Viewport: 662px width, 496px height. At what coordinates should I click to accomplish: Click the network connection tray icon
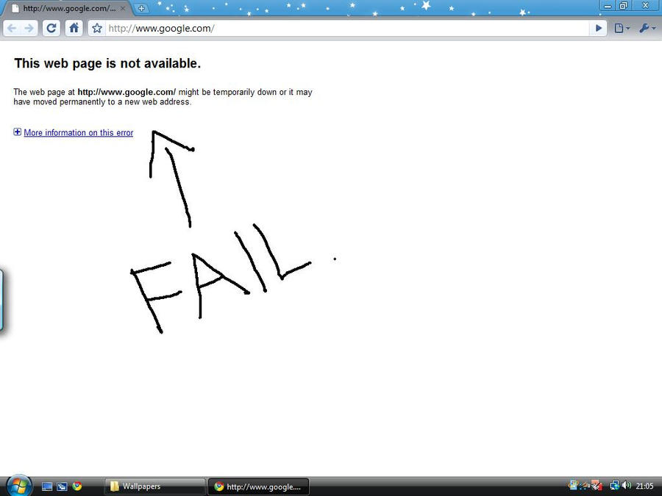coord(615,486)
